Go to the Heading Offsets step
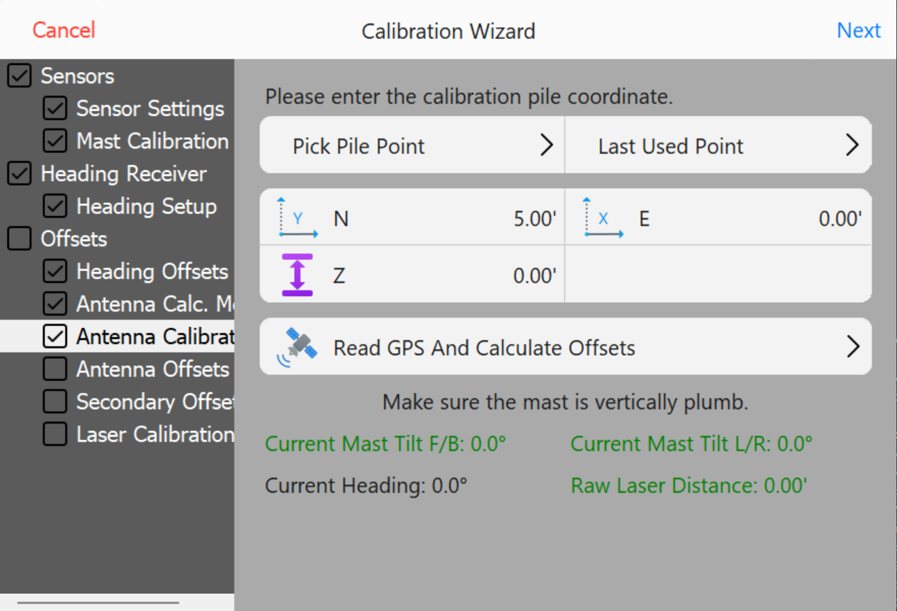 (x=152, y=272)
